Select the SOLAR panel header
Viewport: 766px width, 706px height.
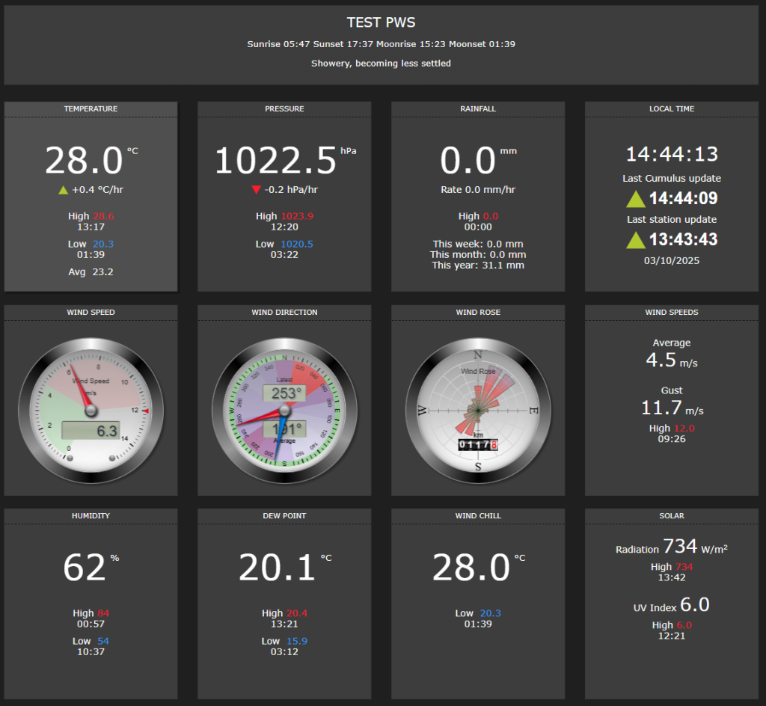[x=671, y=516]
